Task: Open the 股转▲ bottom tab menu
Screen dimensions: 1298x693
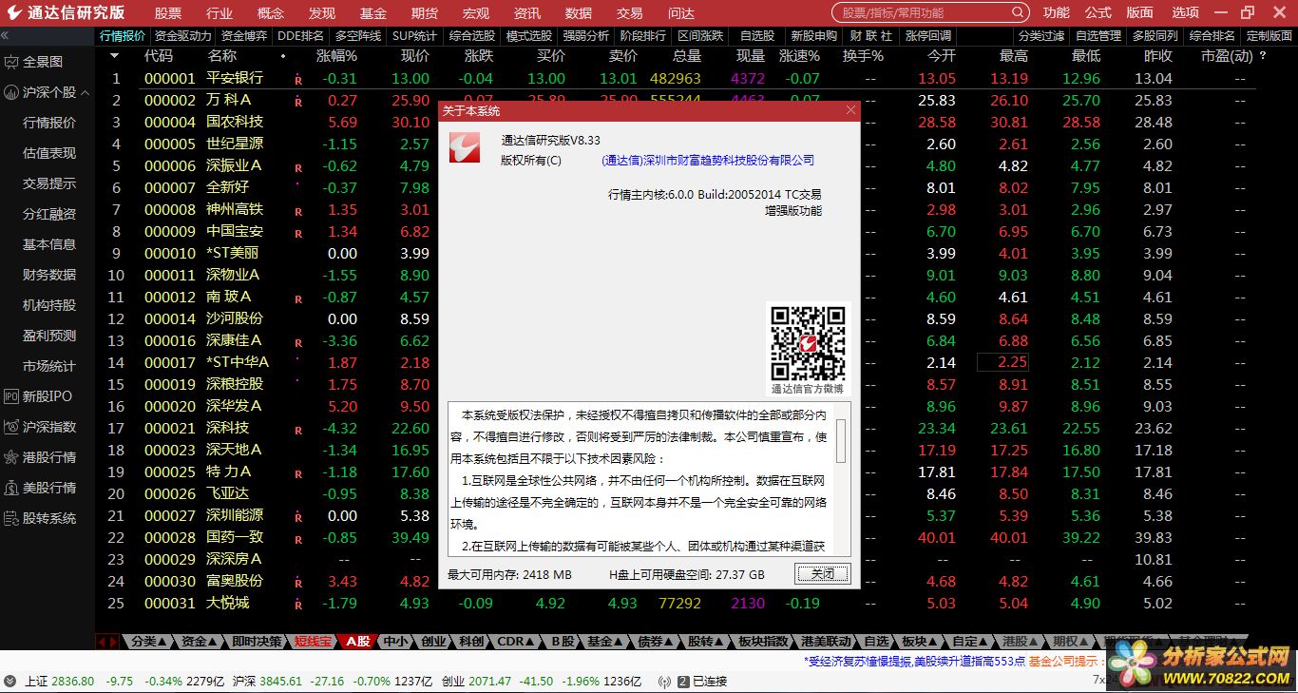Action: coord(706,642)
